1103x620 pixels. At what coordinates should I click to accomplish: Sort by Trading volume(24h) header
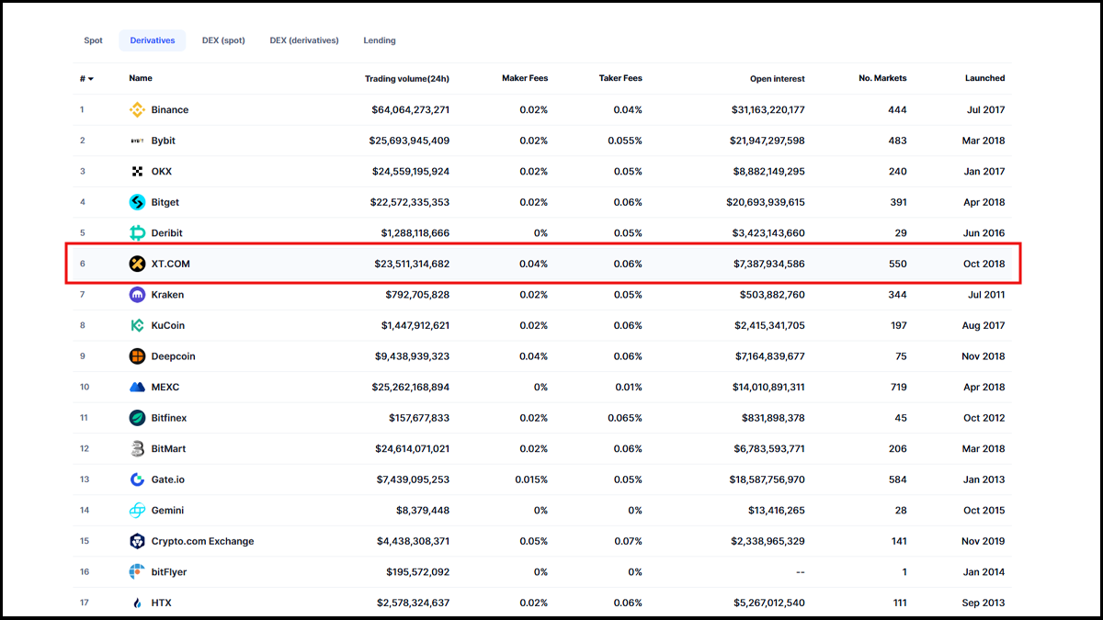pyautogui.click(x=407, y=79)
